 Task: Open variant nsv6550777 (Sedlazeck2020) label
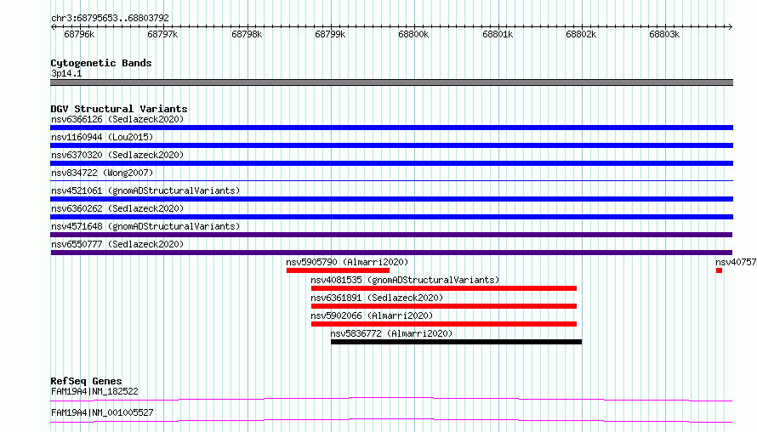(117, 244)
